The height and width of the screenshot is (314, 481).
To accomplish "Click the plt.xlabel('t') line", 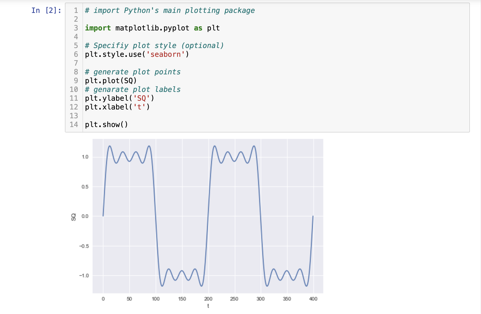I will tap(117, 107).
